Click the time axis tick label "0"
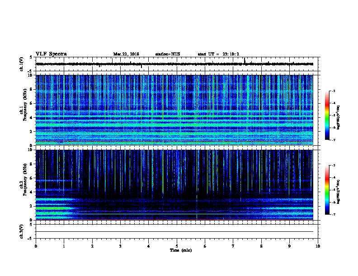 [x=36, y=246]
